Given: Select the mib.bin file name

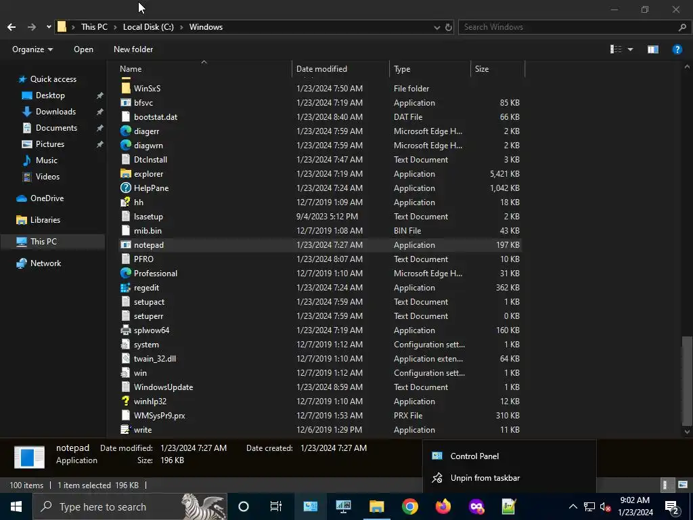Looking at the screenshot, I should [148, 230].
